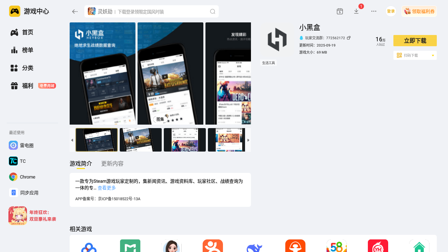Open the green house related app icon
Screen dimensions: 448x252
pyautogui.click(x=419, y=246)
